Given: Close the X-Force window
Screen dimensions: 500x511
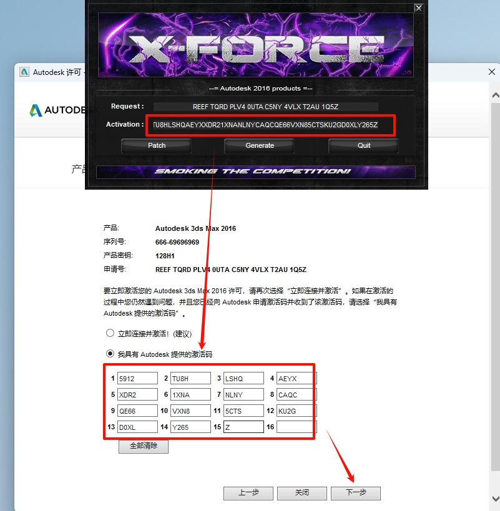Looking at the screenshot, I should point(419,7).
